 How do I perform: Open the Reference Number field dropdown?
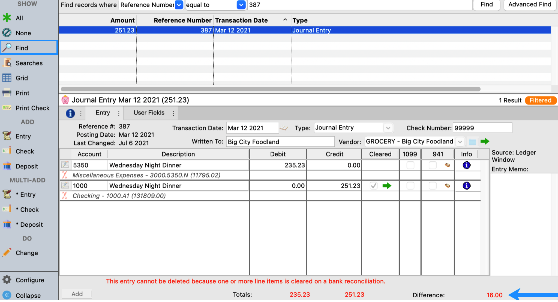(x=179, y=5)
